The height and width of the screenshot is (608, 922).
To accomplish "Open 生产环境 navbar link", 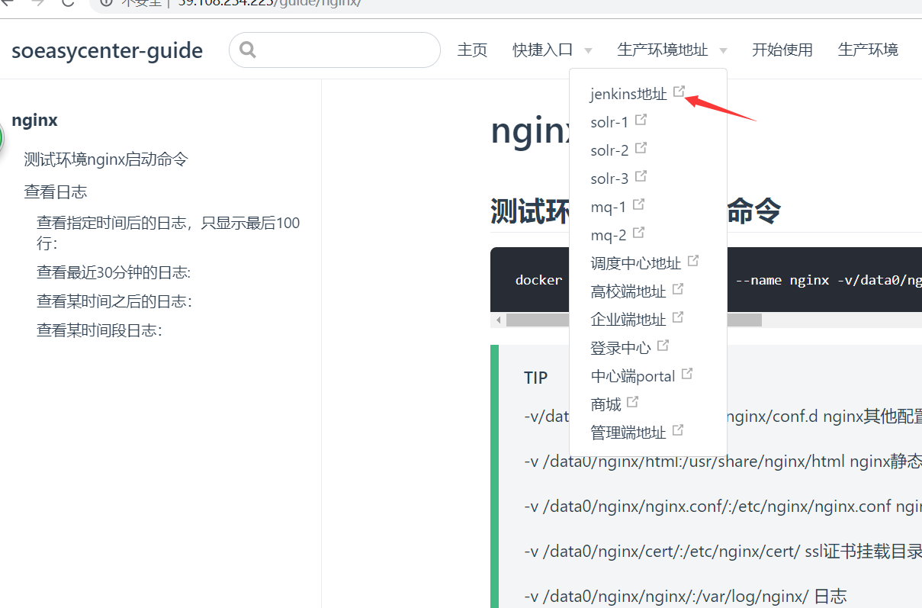I will 868,50.
